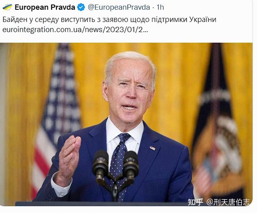Click the word України in the tweet

point(203,20)
